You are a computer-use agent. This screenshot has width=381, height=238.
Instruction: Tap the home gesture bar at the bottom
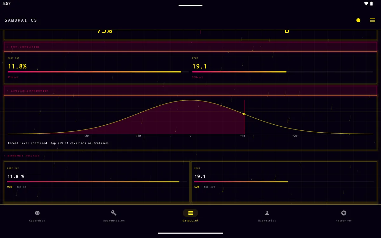pos(190,233)
